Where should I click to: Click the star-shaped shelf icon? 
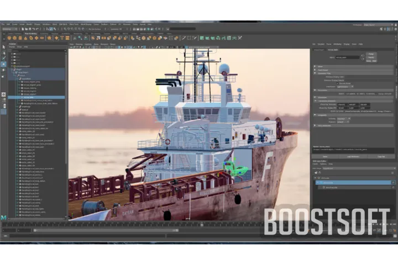click(x=56, y=38)
